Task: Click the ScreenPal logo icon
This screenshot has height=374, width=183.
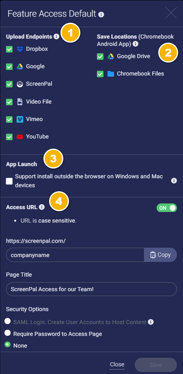Action: pyautogui.click(x=20, y=84)
